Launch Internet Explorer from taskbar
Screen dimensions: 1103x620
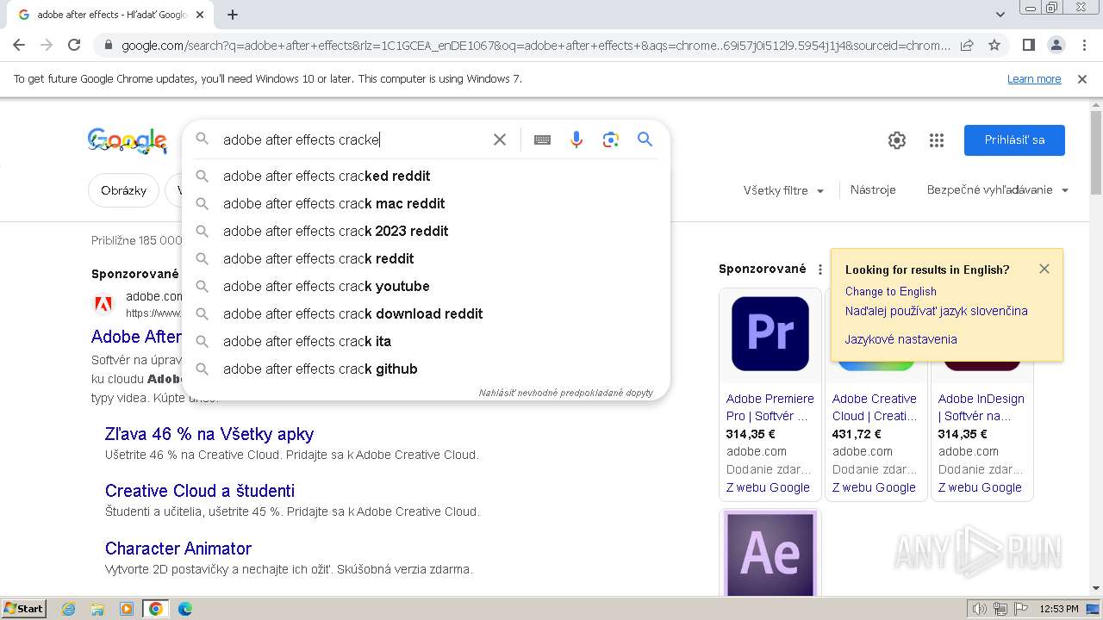click(68, 609)
